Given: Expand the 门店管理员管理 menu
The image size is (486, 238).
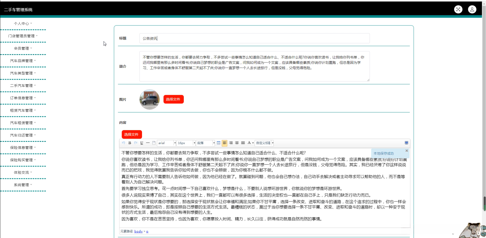Looking at the screenshot, I should click(23, 36).
